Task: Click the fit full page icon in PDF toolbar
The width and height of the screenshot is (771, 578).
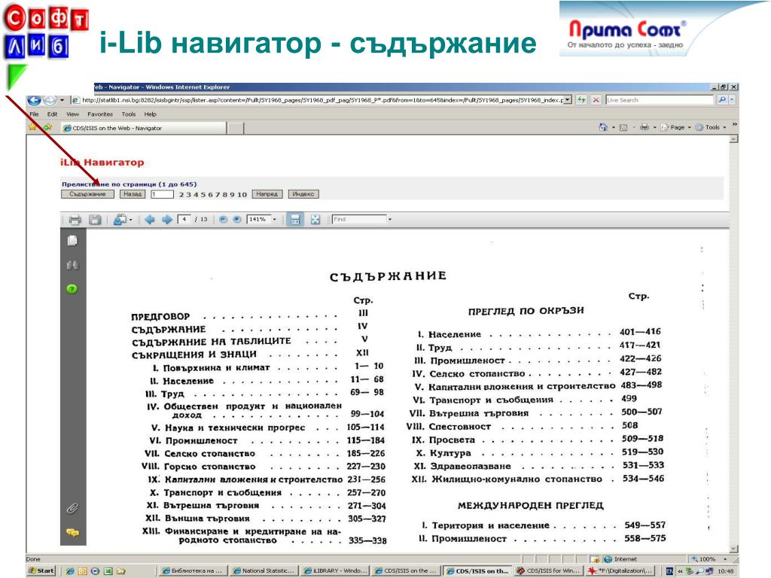Action: click(315, 220)
